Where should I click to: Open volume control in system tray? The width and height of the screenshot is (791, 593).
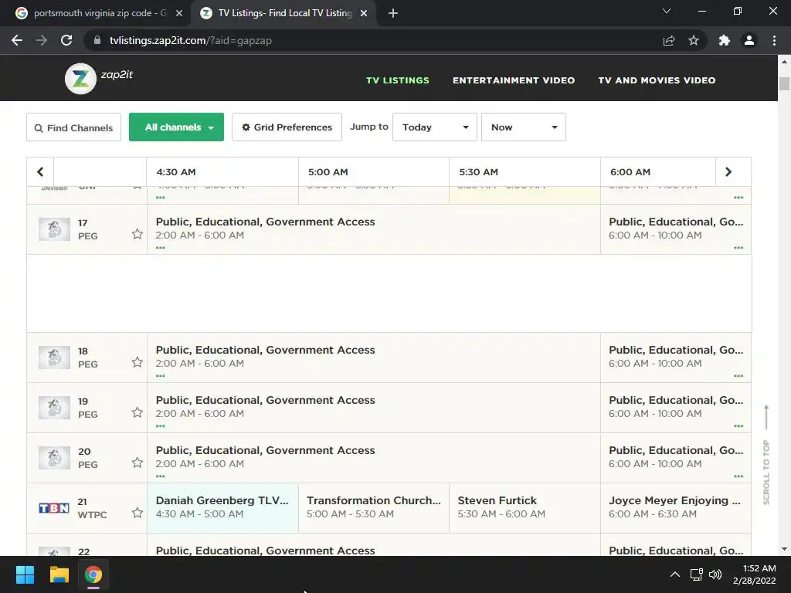(715, 574)
